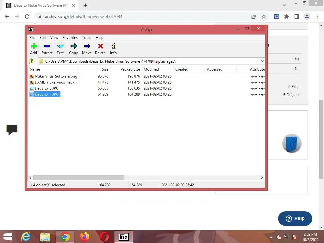Open the Tools menu
Image resolution: width=324 pixels, height=243 pixels.
coord(86,38)
